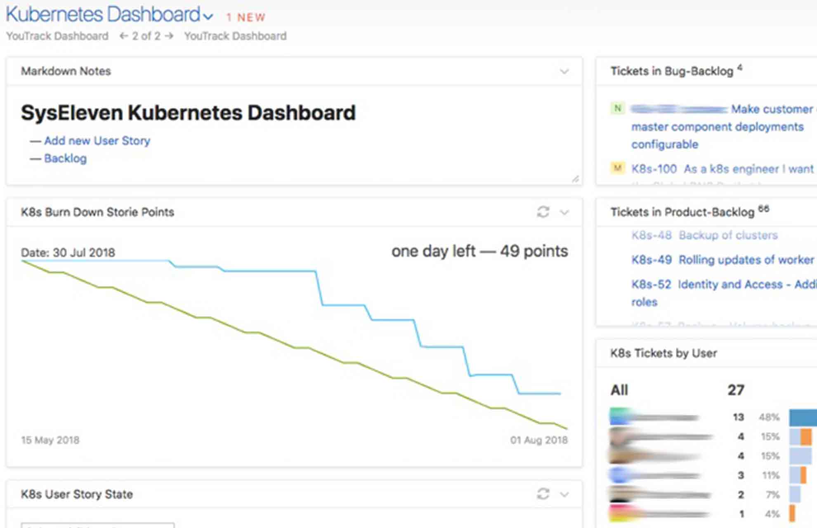Image resolution: width=817 pixels, height=528 pixels.
Task: Click the yellow M priority icon
Action: (617, 168)
